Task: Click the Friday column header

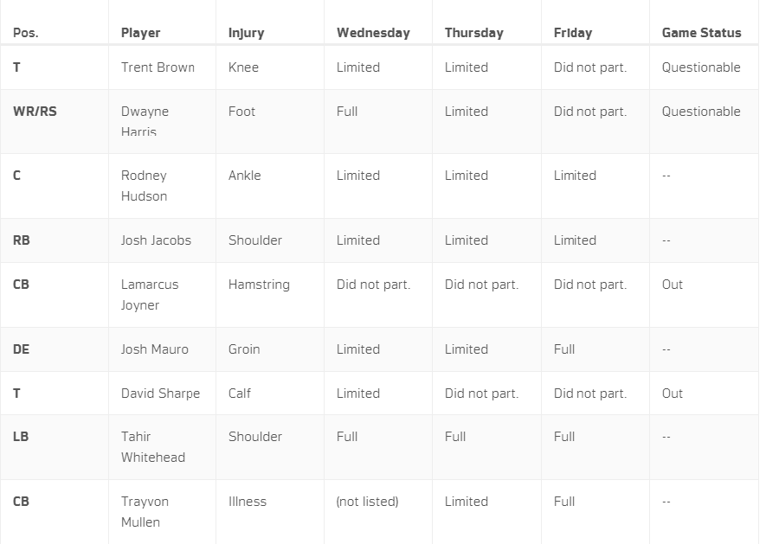Action: [x=572, y=33]
